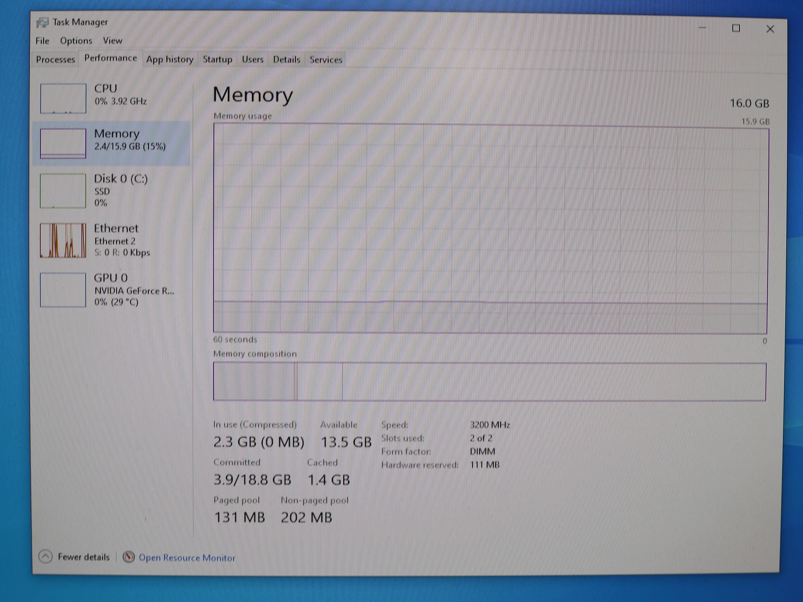
Task: Switch to the Details tab
Action: (x=287, y=60)
